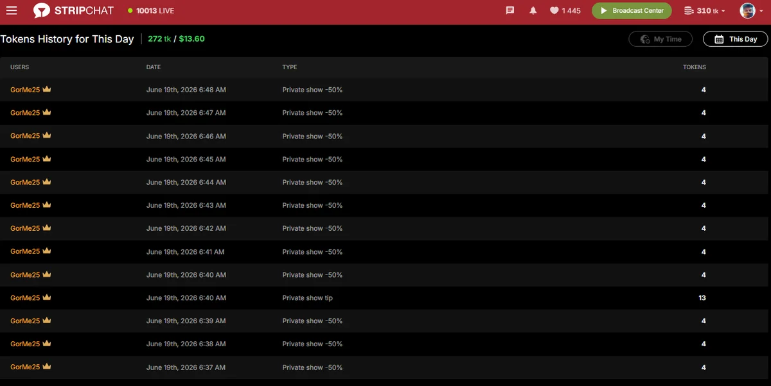This screenshot has width=771, height=386.
Task: Open the Broadcast Center
Action: (x=632, y=10)
